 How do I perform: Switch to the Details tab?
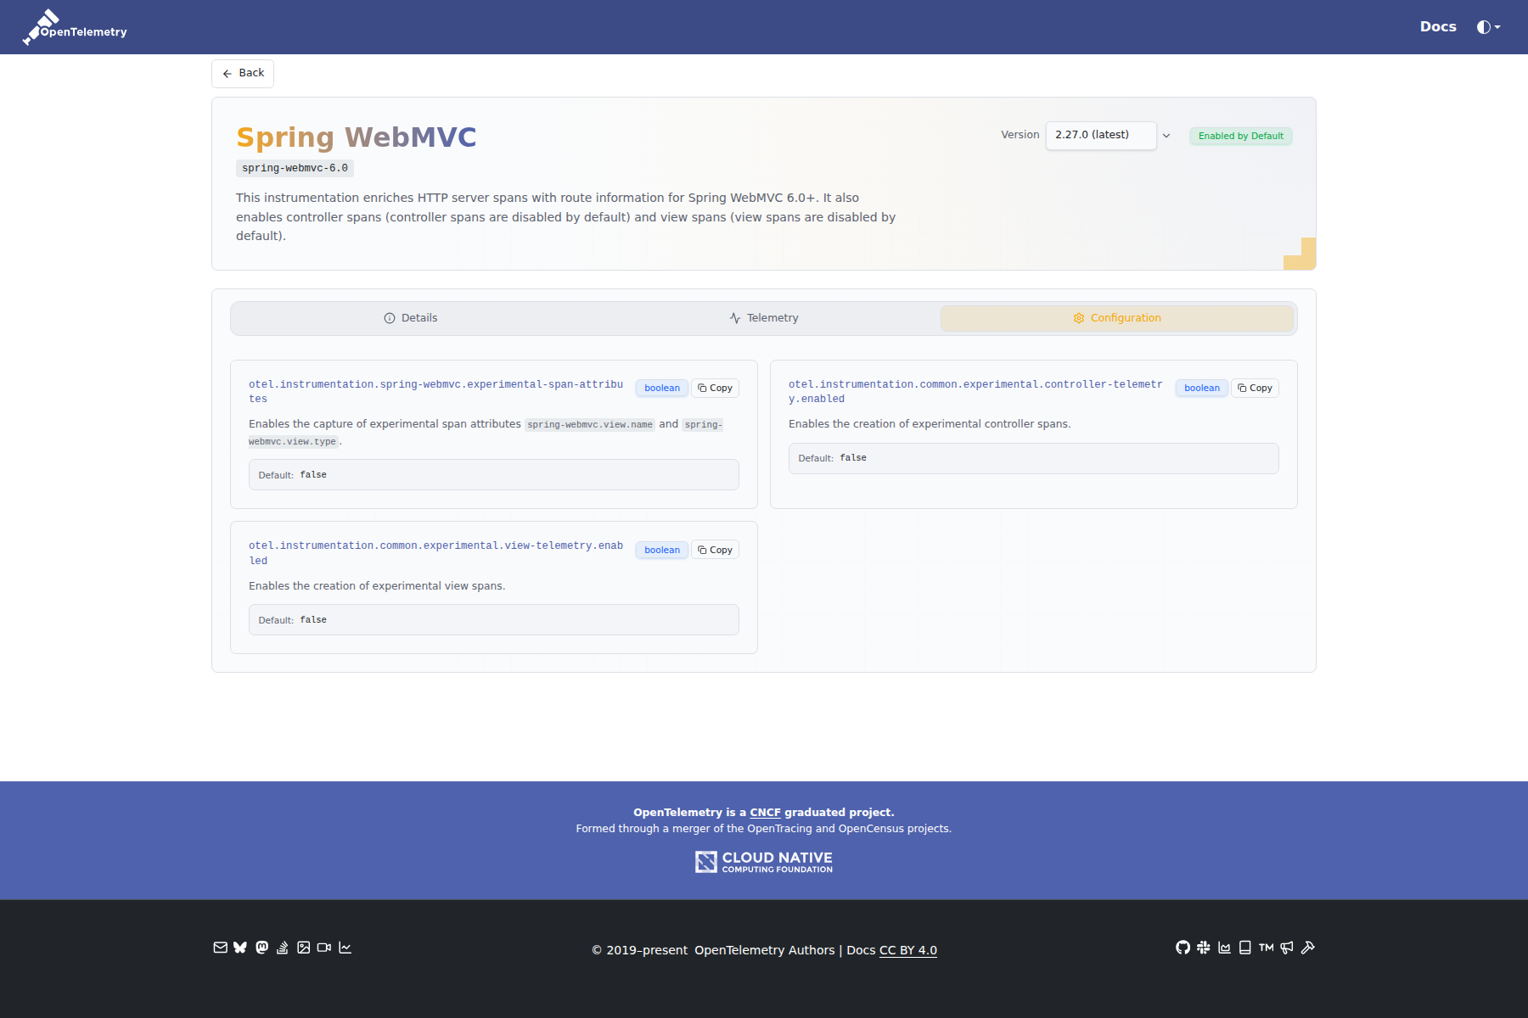click(x=411, y=318)
